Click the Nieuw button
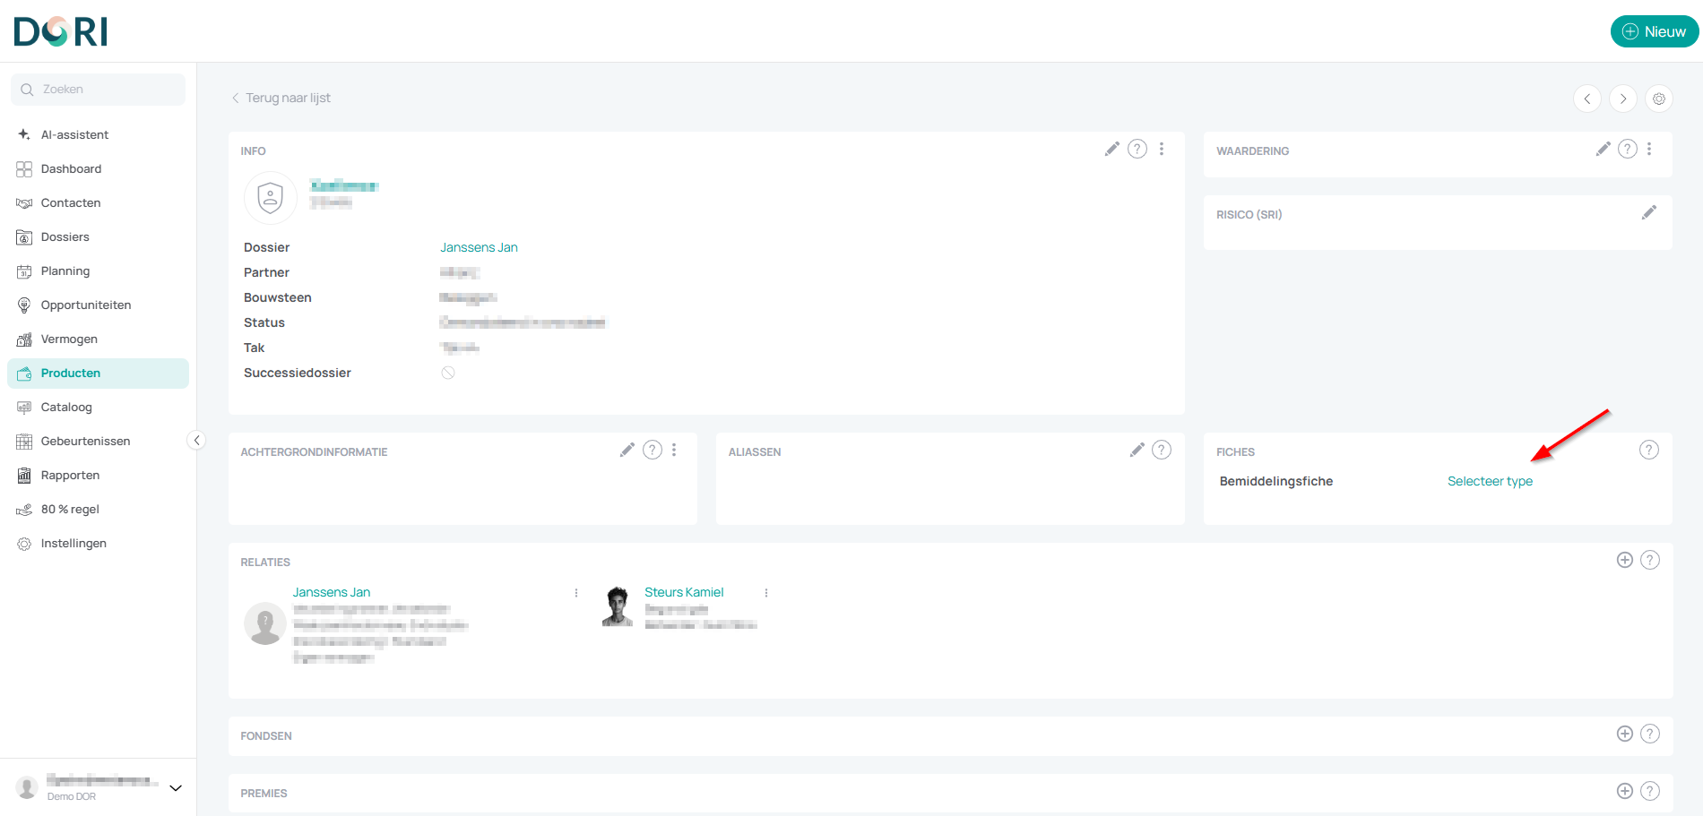Screen dimensions: 1703x816 pyautogui.click(x=1655, y=31)
